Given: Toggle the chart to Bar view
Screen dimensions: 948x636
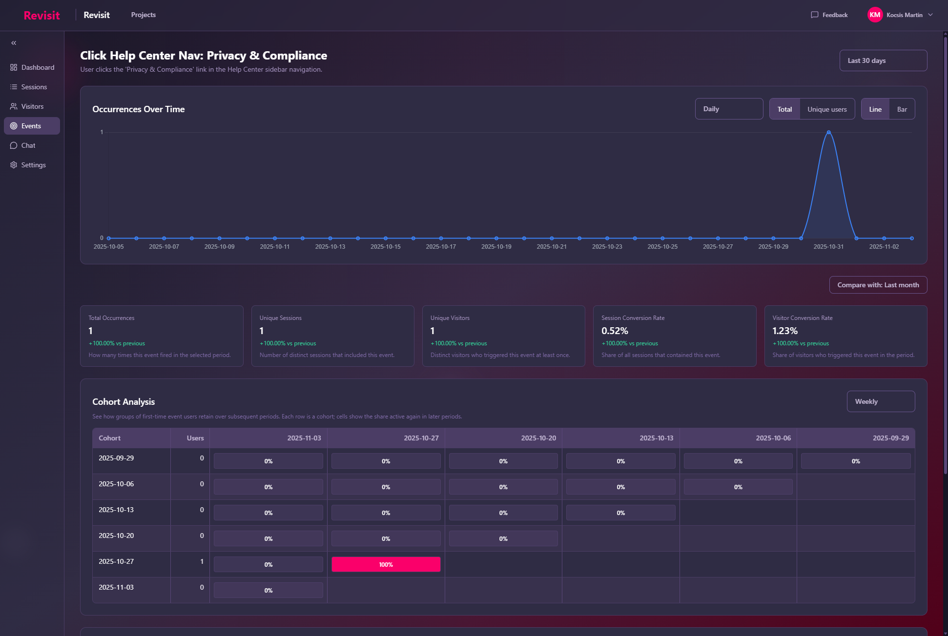Looking at the screenshot, I should click(902, 109).
